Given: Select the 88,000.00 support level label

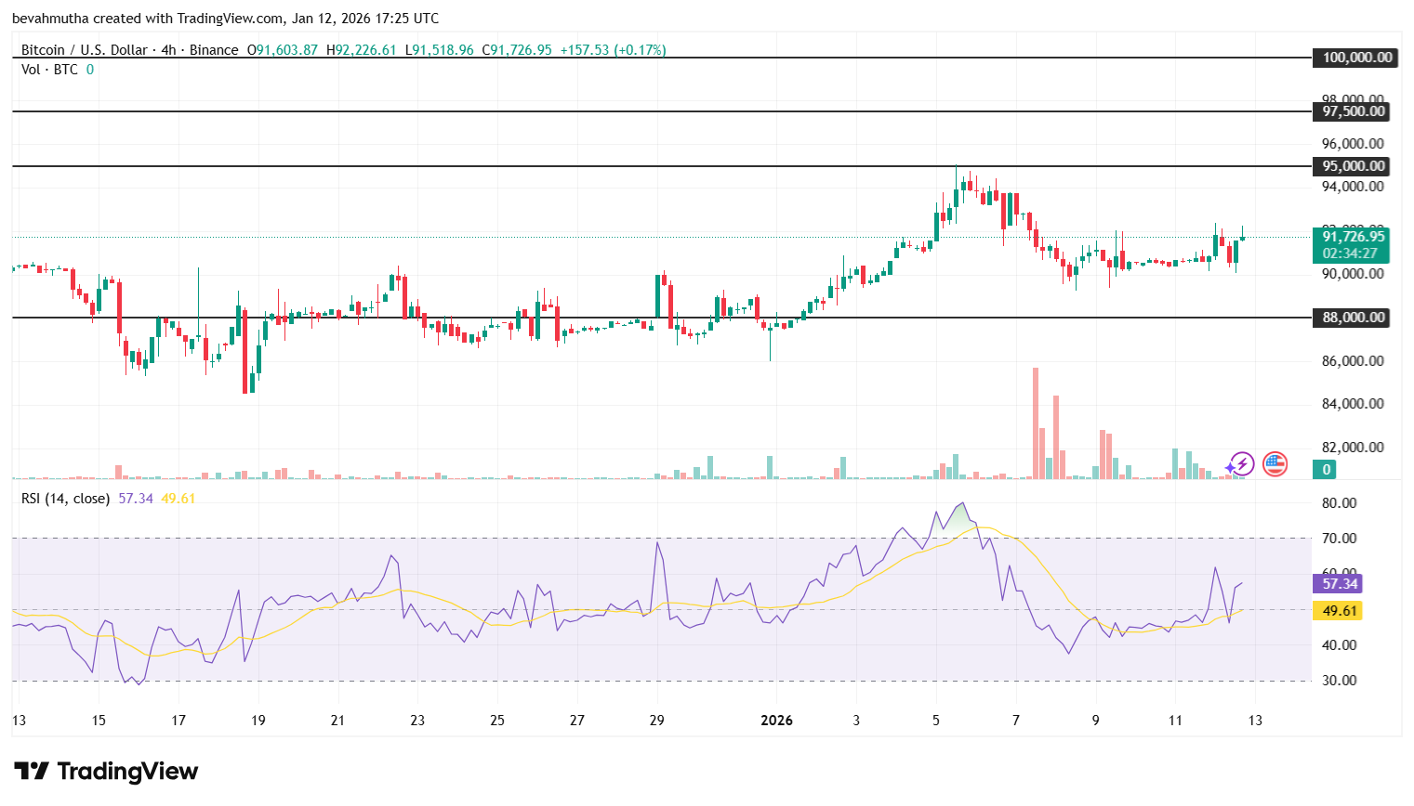Looking at the screenshot, I should (1350, 318).
